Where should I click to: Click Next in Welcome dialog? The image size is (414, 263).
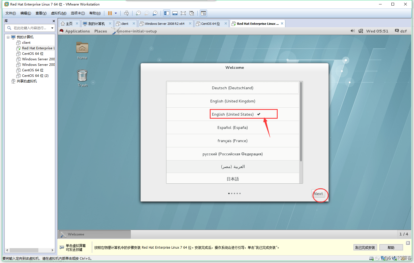click(x=318, y=194)
